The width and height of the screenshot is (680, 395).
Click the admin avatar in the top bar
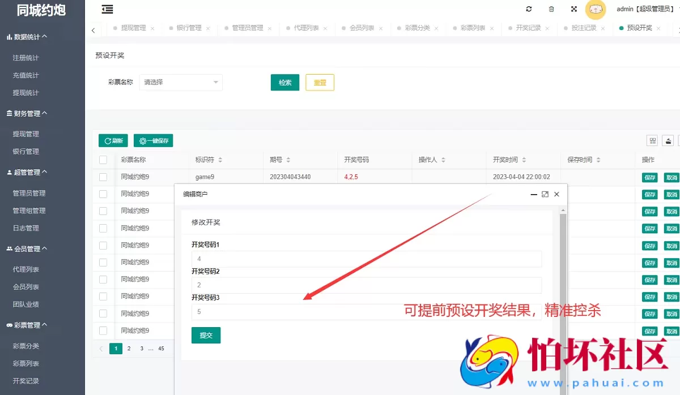(x=596, y=10)
